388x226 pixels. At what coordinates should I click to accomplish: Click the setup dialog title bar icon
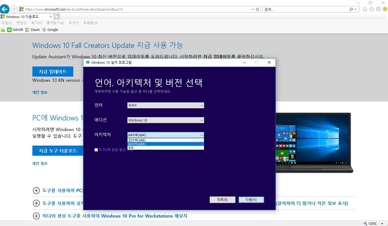88,62
